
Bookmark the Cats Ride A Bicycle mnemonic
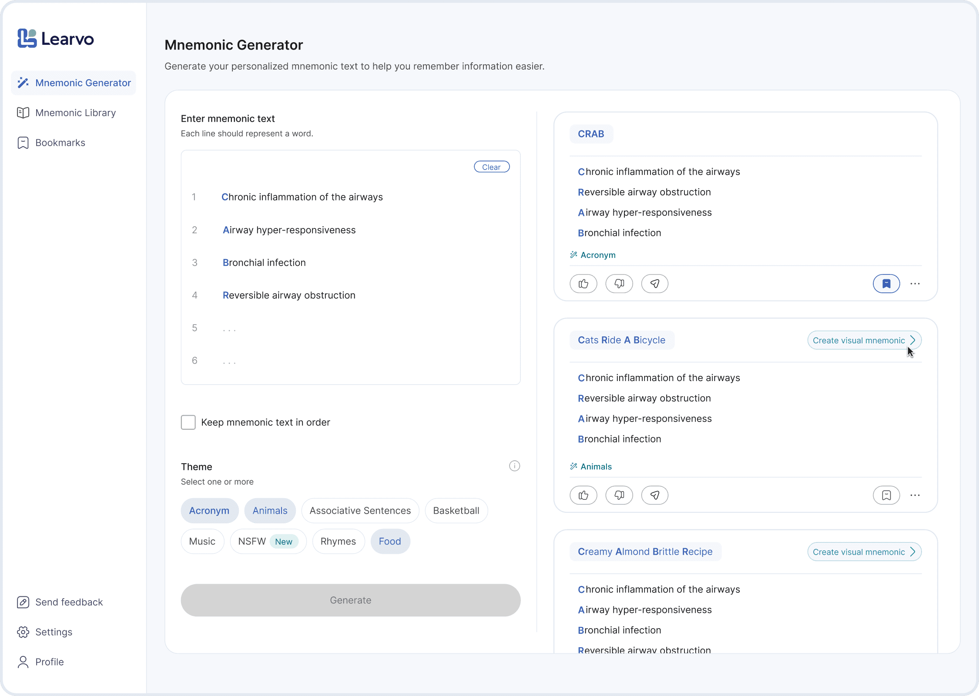(886, 495)
